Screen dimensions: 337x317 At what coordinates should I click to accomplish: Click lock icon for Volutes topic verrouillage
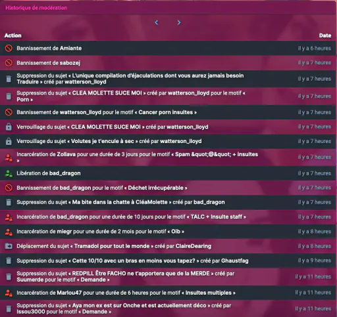[9, 141]
